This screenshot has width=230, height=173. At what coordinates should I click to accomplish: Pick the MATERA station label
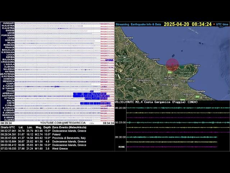[x=10, y=71]
